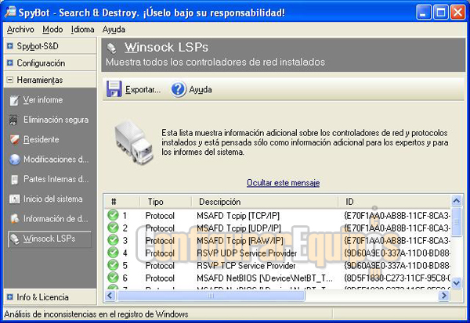This screenshot has width=470, height=323.
Task: Minimize the SpyBot window
Action: tap(423, 13)
